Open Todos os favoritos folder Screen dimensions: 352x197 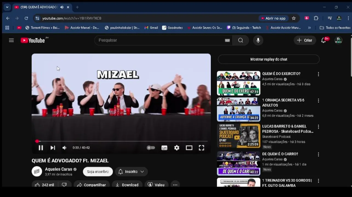[335, 28]
